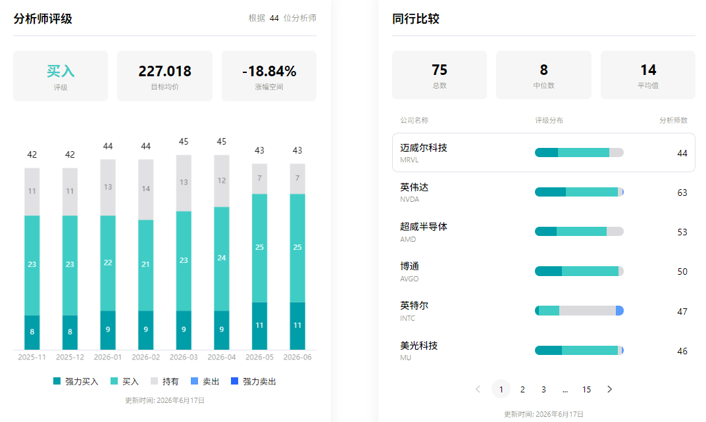Click analyst count 50 for AVGO
Image resolution: width=706 pixels, height=422 pixels.
(682, 271)
